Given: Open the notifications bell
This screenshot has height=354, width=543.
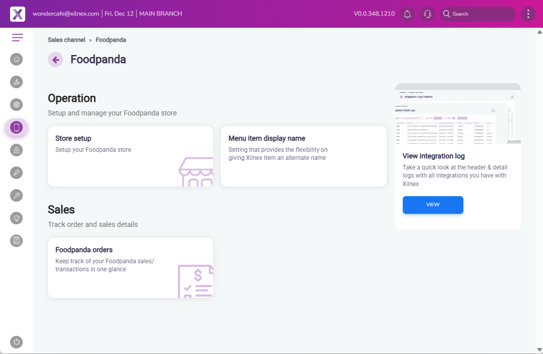Looking at the screenshot, I should (407, 14).
